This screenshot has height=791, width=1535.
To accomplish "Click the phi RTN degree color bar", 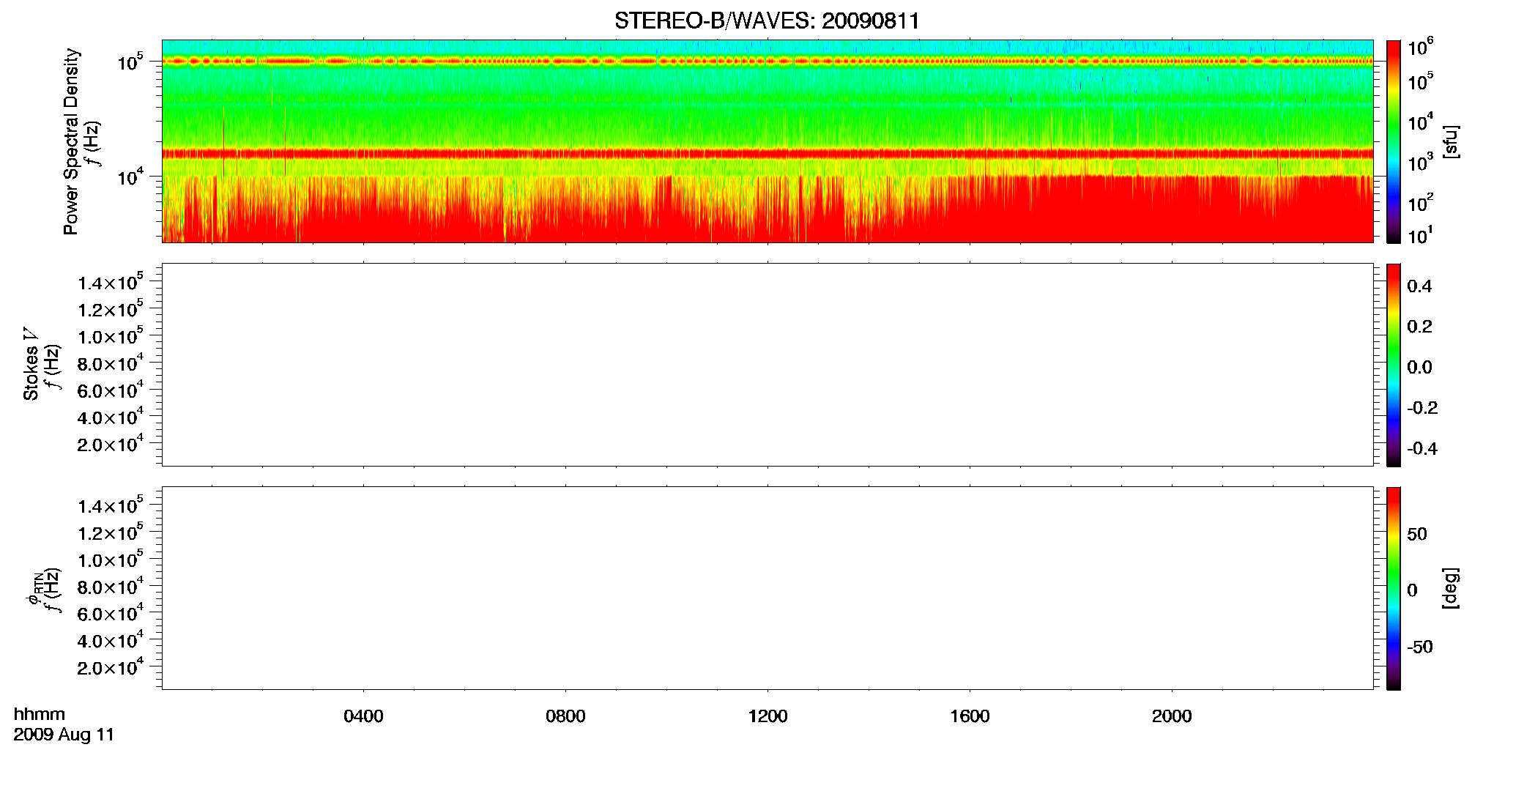I will (1394, 588).
